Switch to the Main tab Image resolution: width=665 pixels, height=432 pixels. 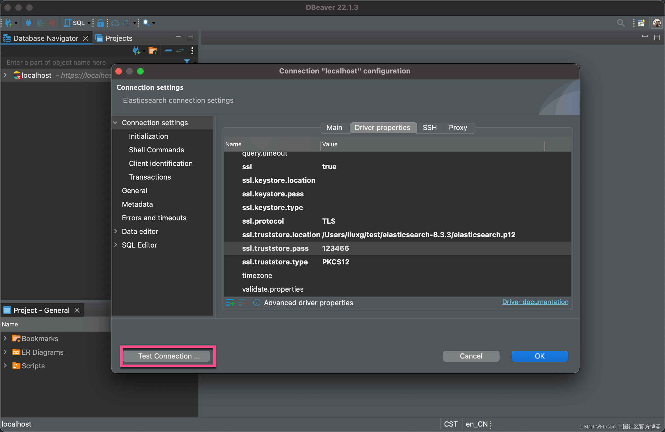(334, 127)
